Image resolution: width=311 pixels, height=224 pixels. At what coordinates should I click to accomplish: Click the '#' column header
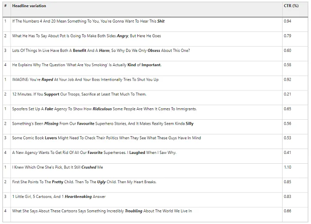click(5, 6)
